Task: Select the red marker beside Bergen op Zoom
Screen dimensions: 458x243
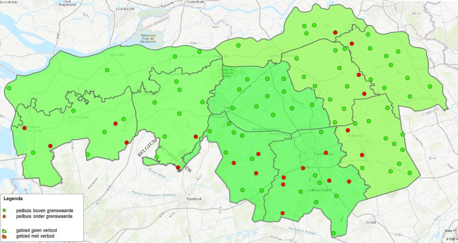Action: click(x=24, y=128)
